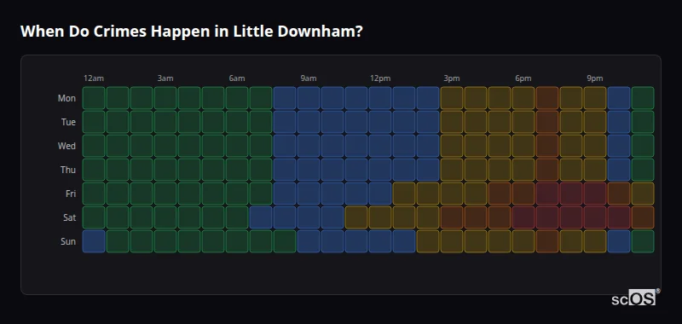The image size is (682, 324).
Task: Select the Thursday 7pm orange cell
Action: tap(547, 170)
